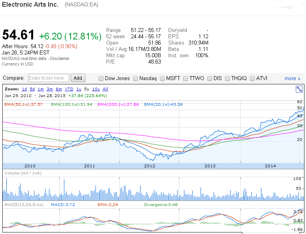Screen dimensions: 306x234
Task: Click the 2012 label on timeline bar
Action: coord(150,166)
